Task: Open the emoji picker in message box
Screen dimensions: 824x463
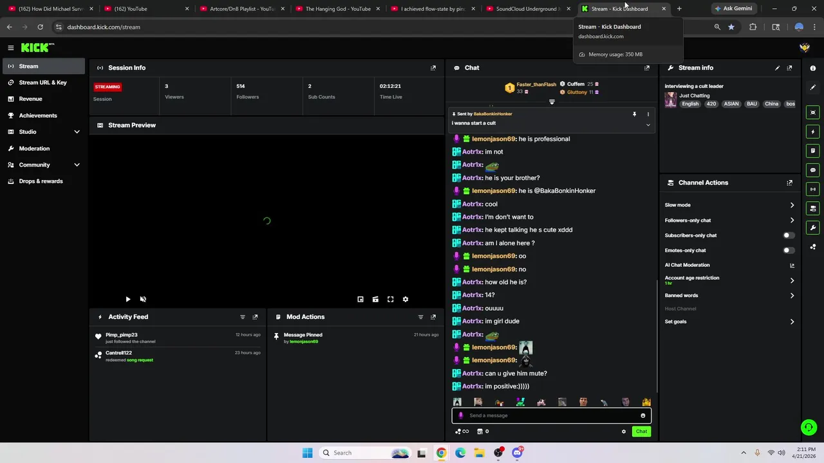Action: pos(642,415)
